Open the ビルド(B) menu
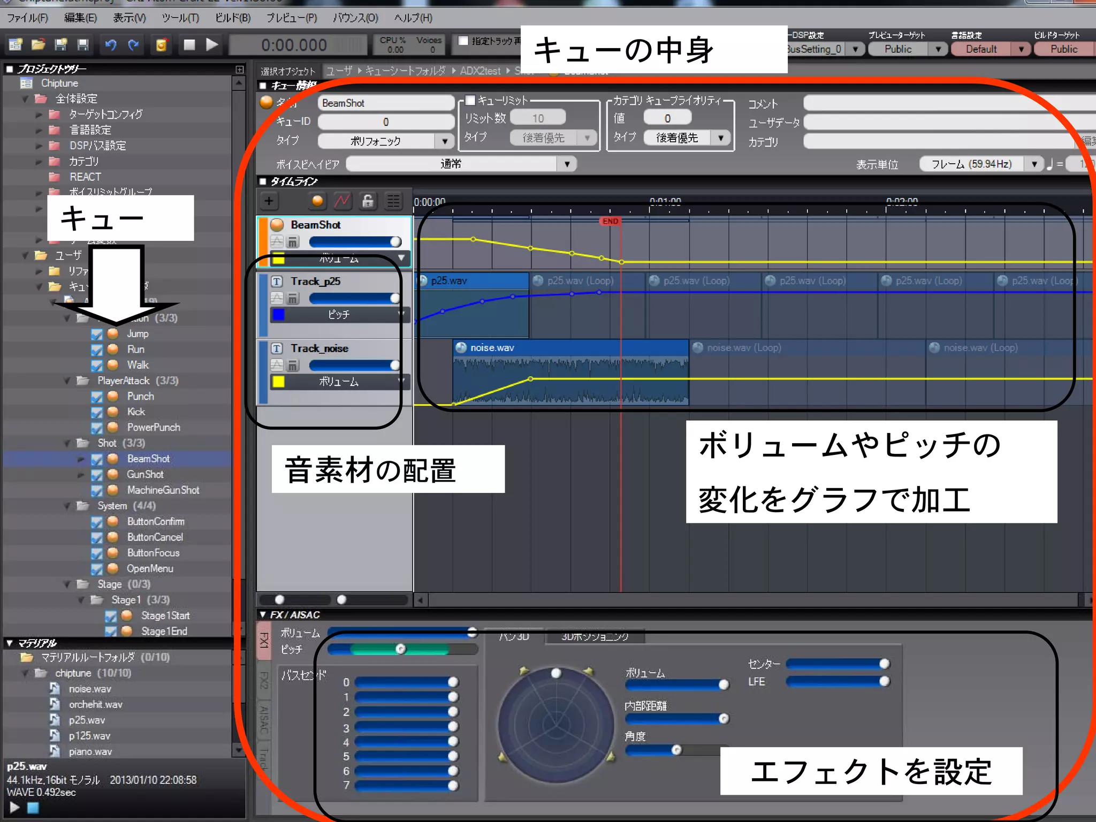This screenshot has height=822, width=1096. point(233,18)
